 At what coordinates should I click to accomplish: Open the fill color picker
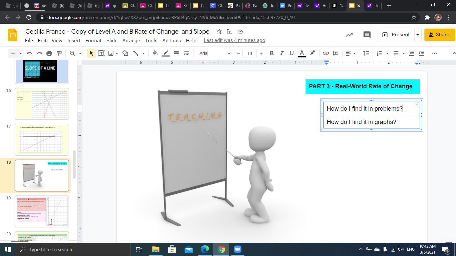[x=155, y=53]
